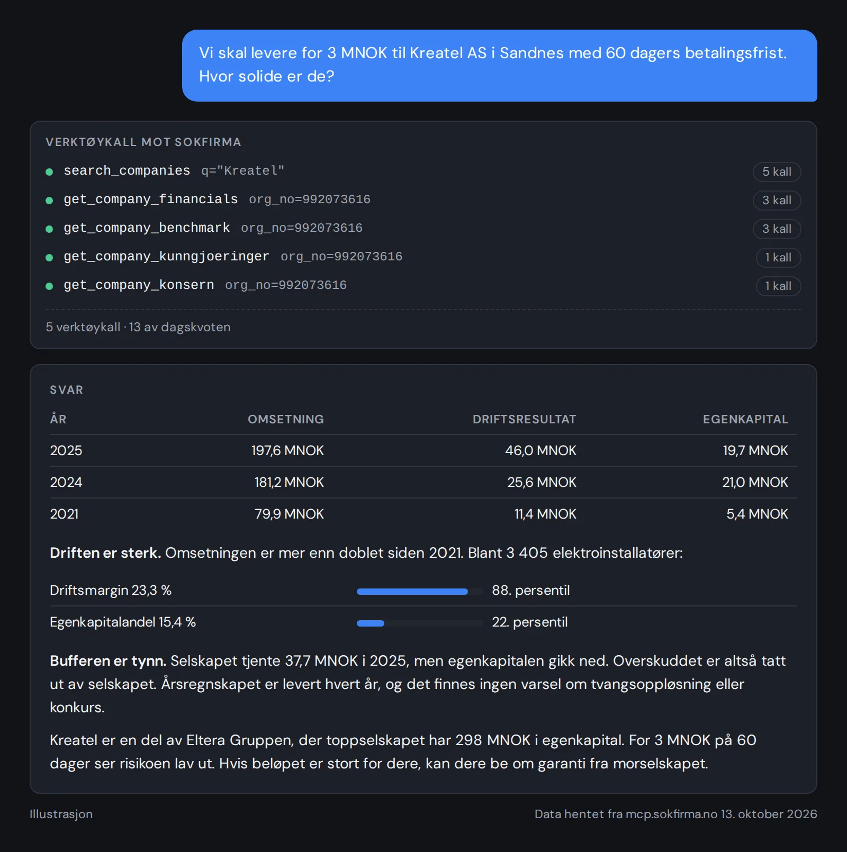Click the green dot beside get_company_benchmark
The height and width of the screenshot is (852, 847).
[49, 229]
